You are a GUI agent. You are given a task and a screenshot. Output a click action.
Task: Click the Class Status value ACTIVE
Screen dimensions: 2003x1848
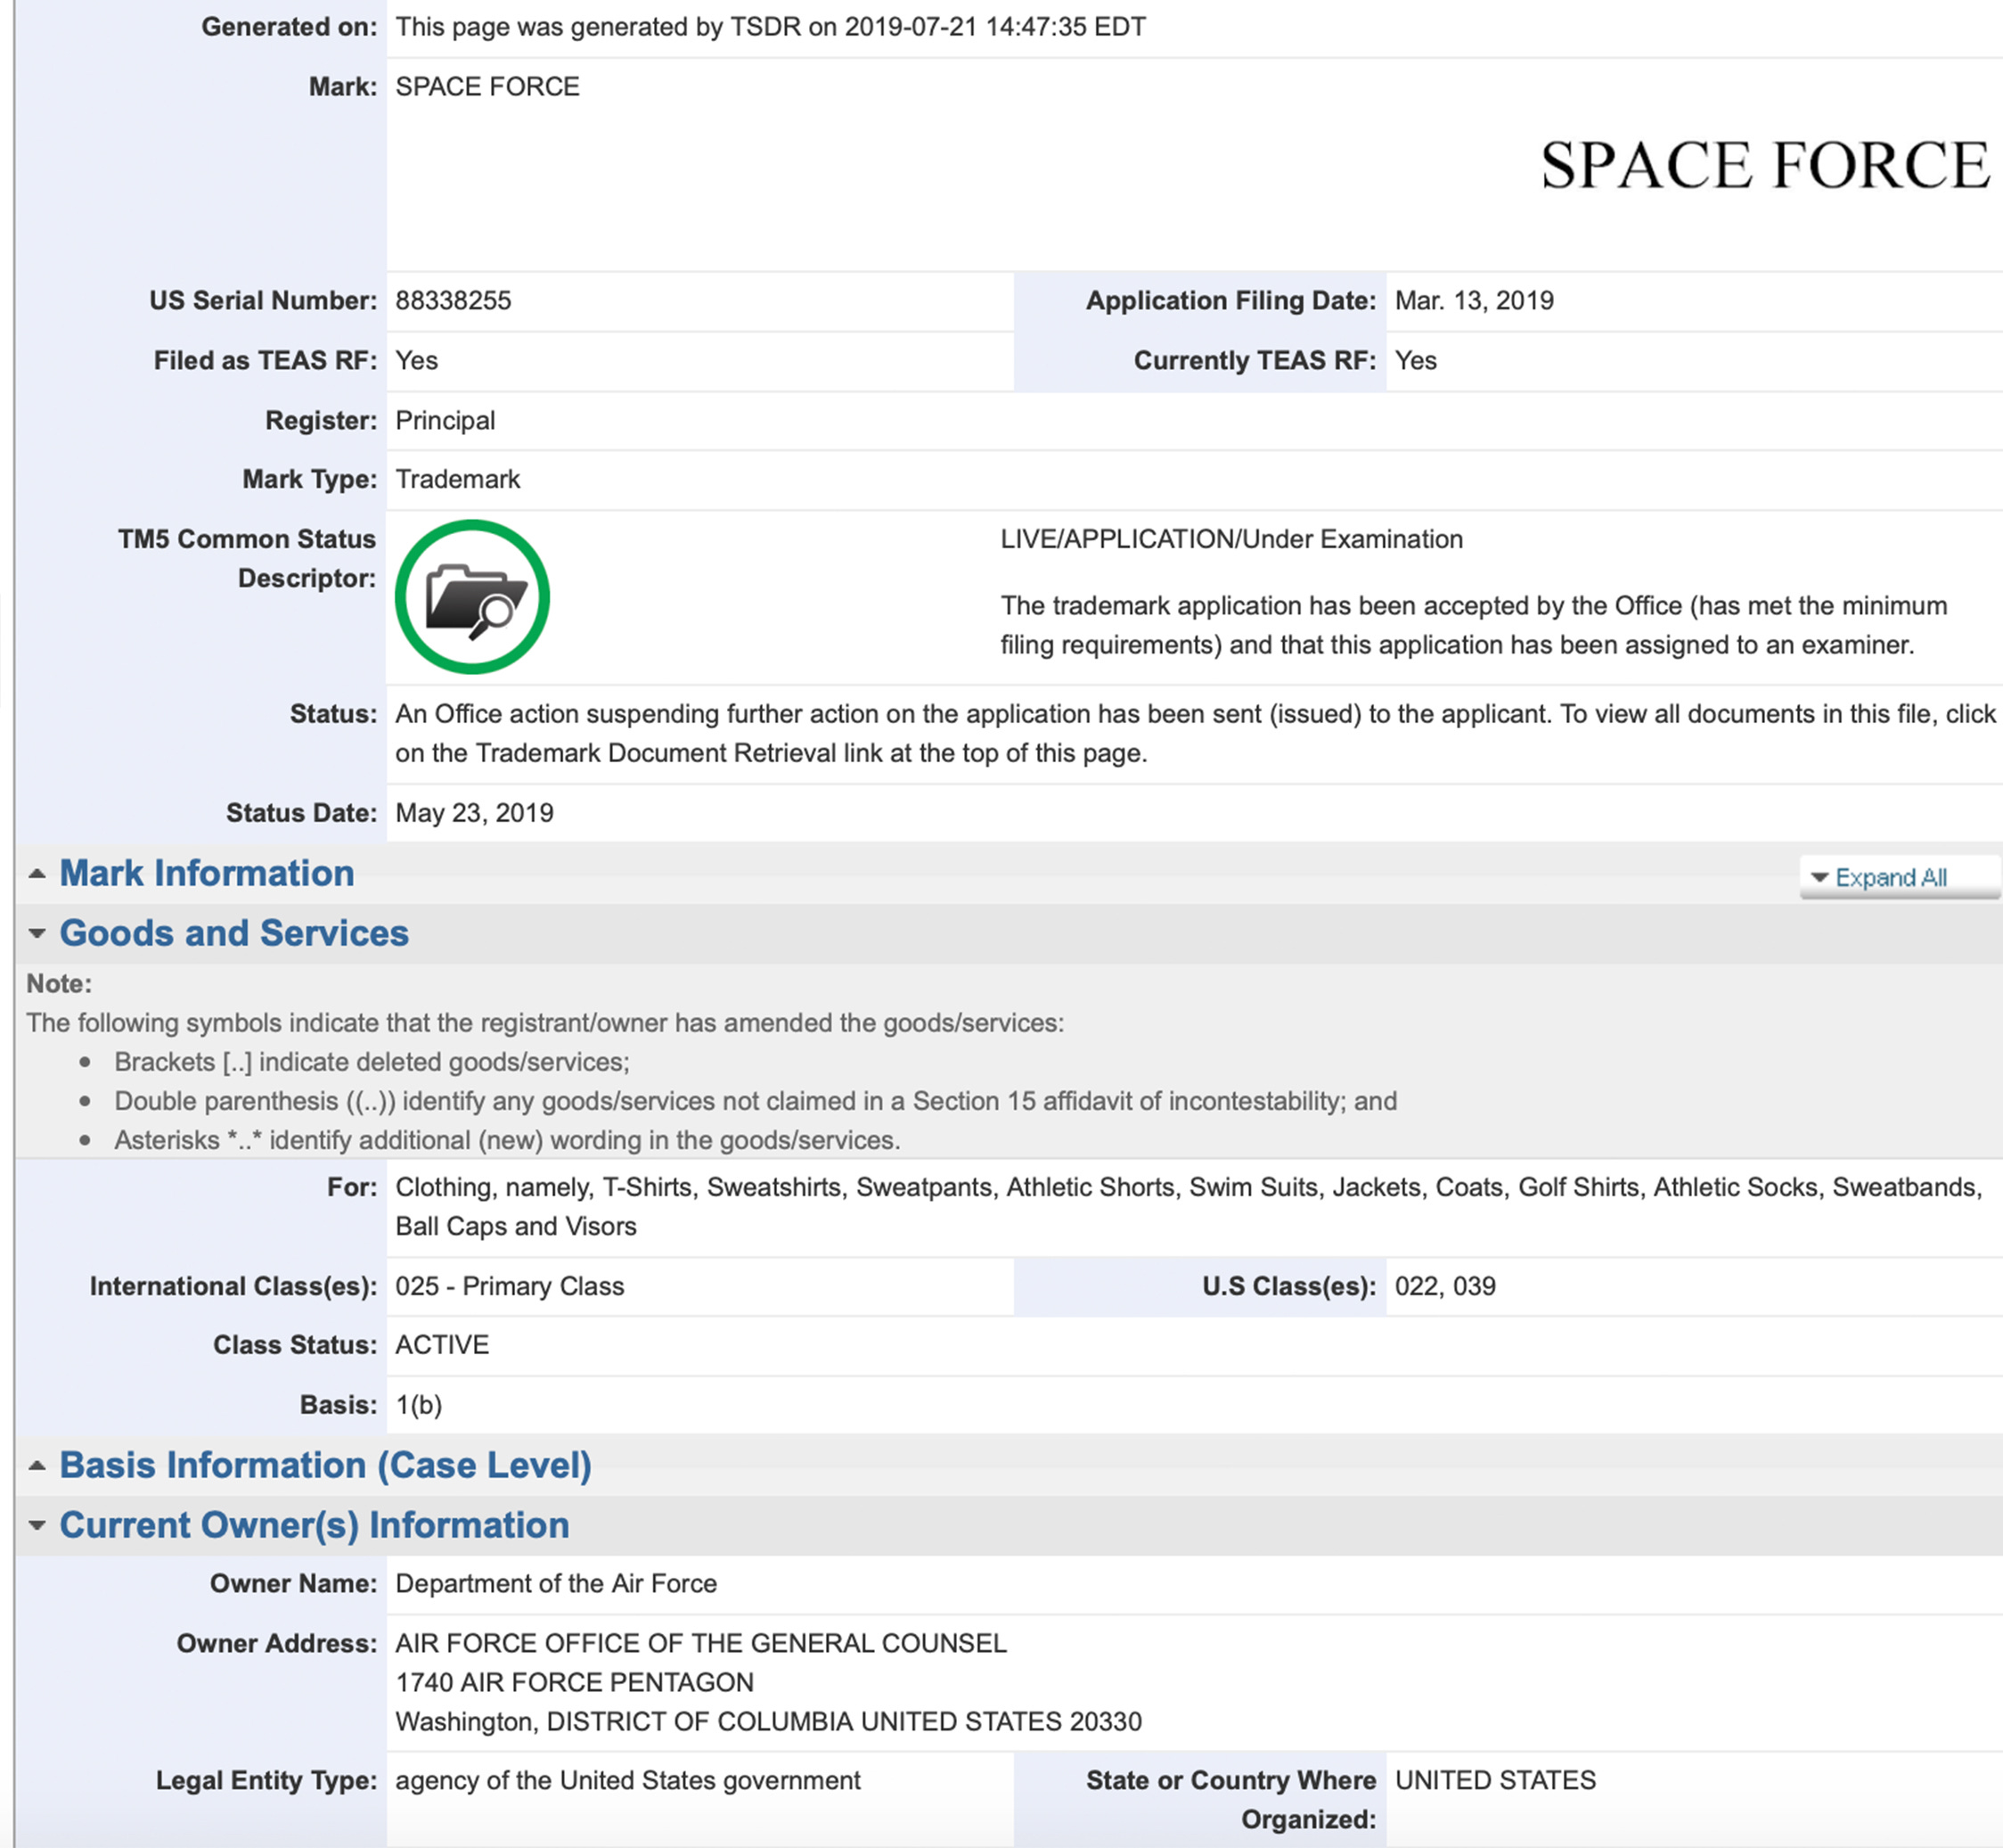[442, 1345]
